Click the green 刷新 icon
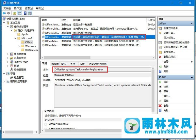This screenshot has width=196, height=140. pyautogui.click(x=160, y=67)
